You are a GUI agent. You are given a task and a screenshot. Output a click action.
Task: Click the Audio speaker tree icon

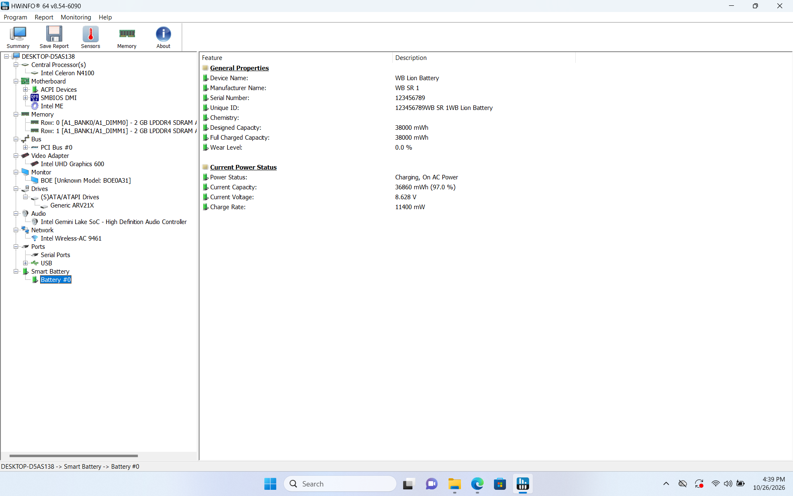pos(25,214)
